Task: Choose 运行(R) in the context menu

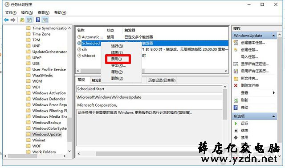Action: pyautogui.click(x=117, y=46)
